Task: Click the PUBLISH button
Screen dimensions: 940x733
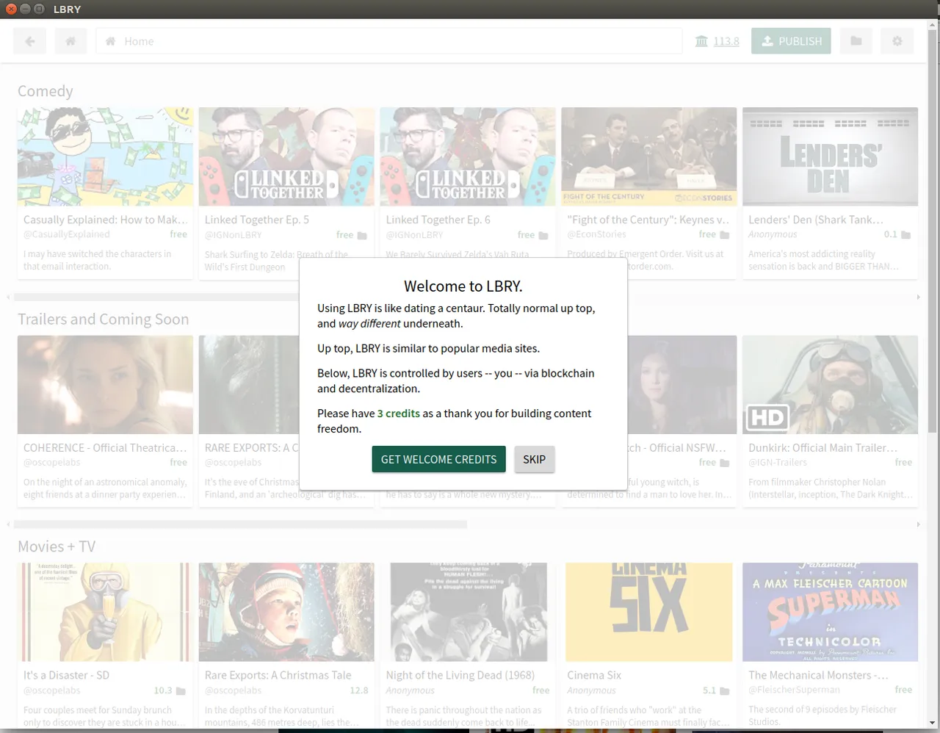Action: [792, 41]
